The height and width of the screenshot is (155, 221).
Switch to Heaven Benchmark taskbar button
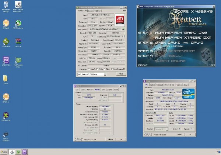click(x=11, y=152)
